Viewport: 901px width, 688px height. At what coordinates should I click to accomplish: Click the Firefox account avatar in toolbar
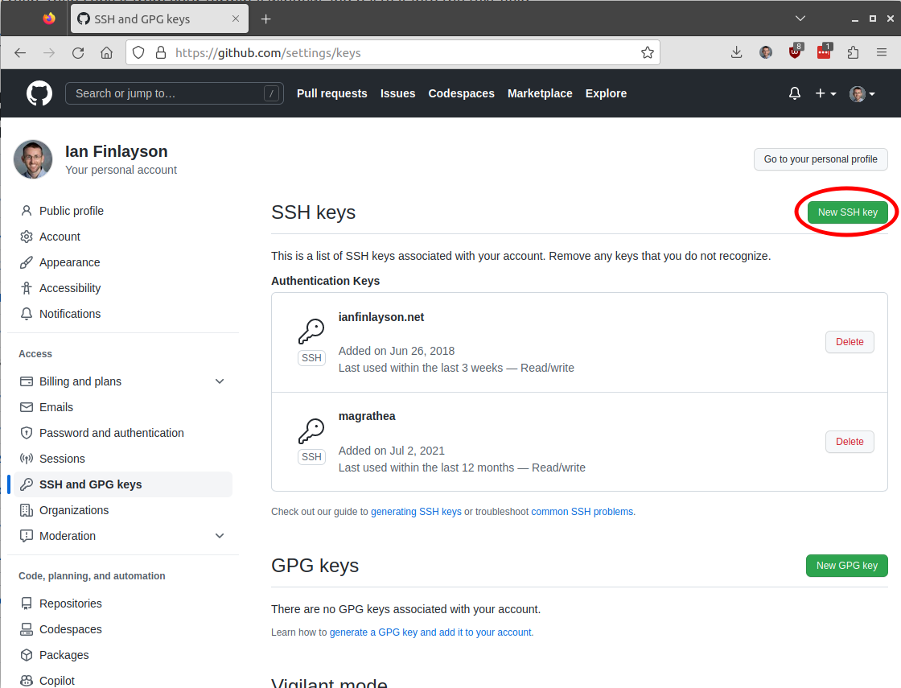pos(766,53)
